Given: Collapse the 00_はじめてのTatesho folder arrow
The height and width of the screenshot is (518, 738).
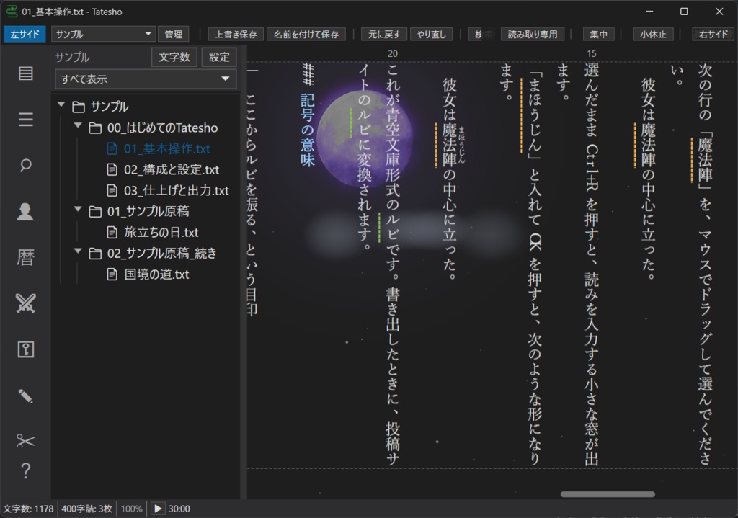Looking at the screenshot, I should tap(78, 125).
